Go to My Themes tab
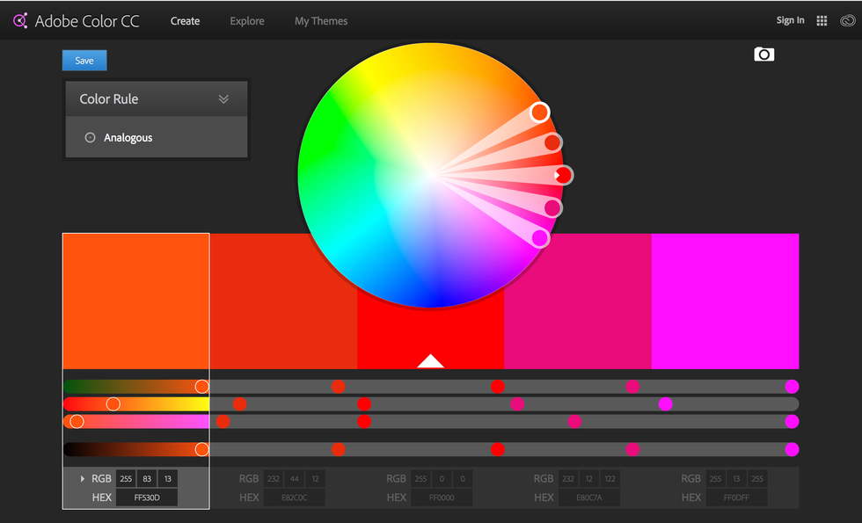Image resolution: width=862 pixels, height=523 pixels. [x=321, y=21]
